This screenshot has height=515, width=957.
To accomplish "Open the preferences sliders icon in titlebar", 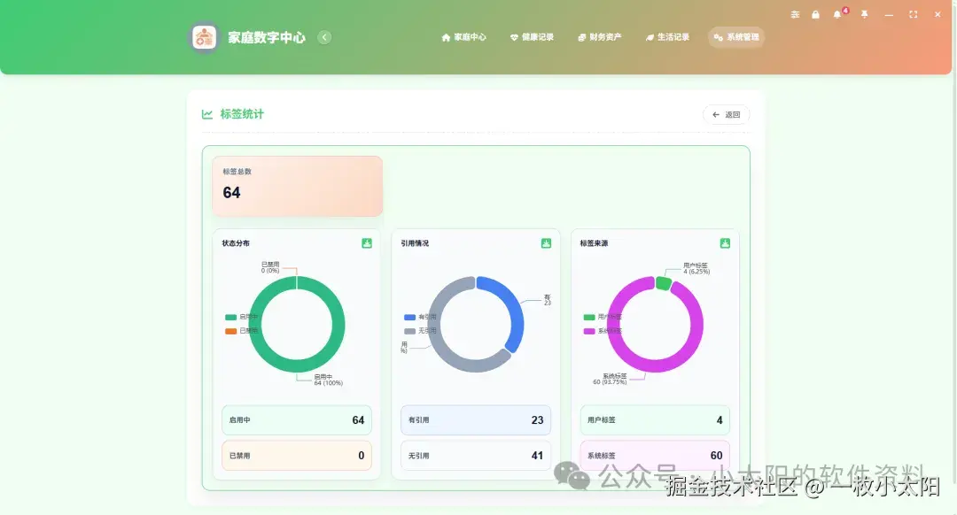I will [x=795, y=14].
